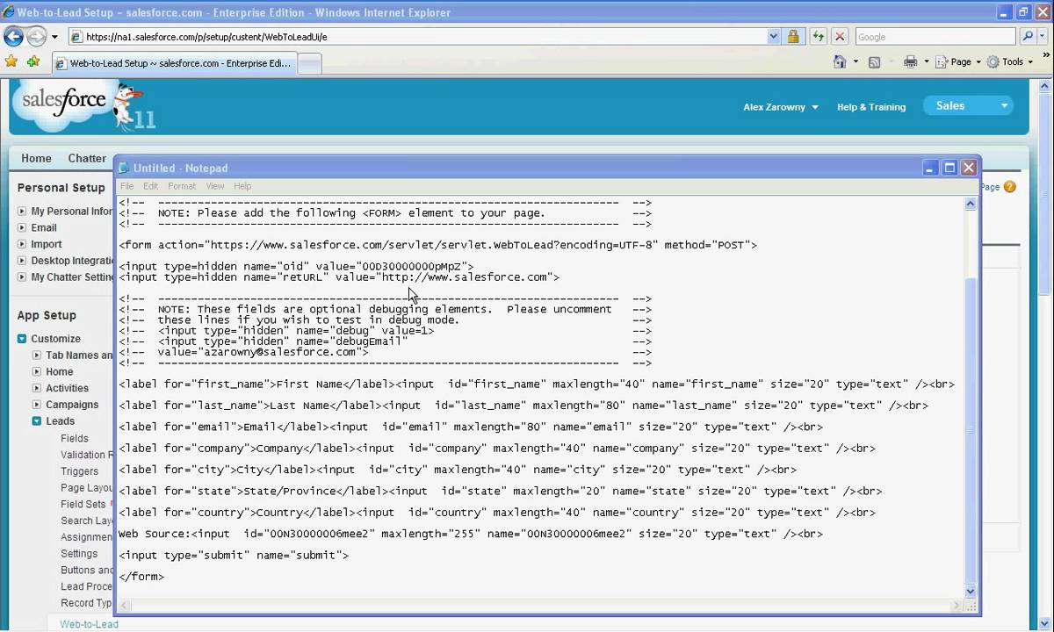1054x632 pixels.
Task: Expand the Campaigns node
Action: pyautogui.click(x=37, y=405)
